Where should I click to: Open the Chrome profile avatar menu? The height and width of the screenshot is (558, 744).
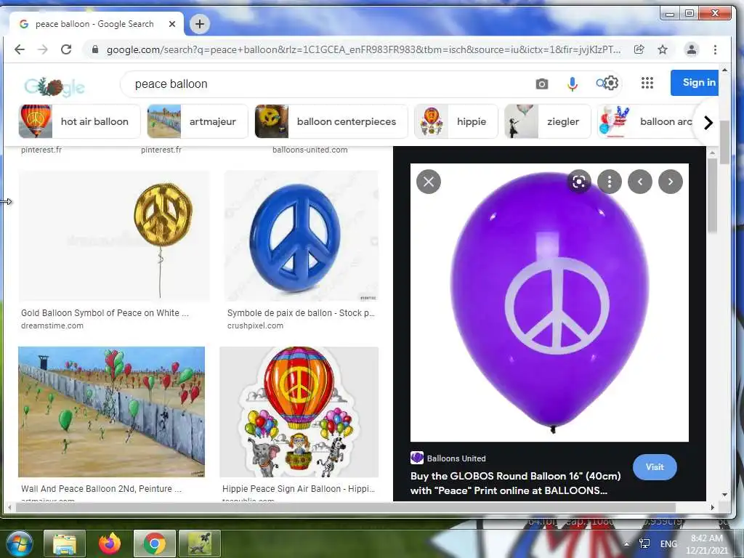coord(692,49)
